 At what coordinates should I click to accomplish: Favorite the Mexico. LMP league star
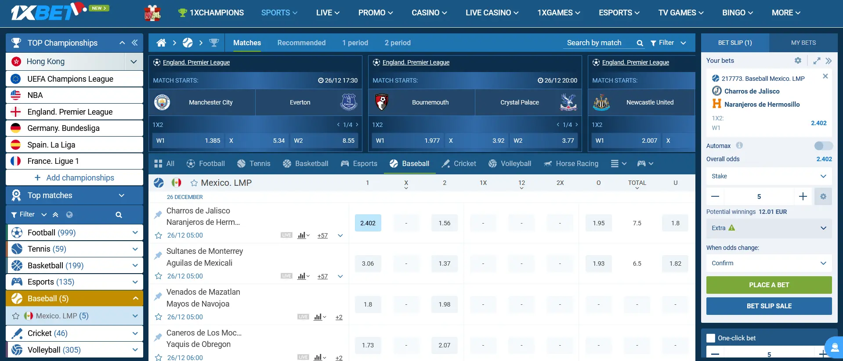tap(194, 183)
